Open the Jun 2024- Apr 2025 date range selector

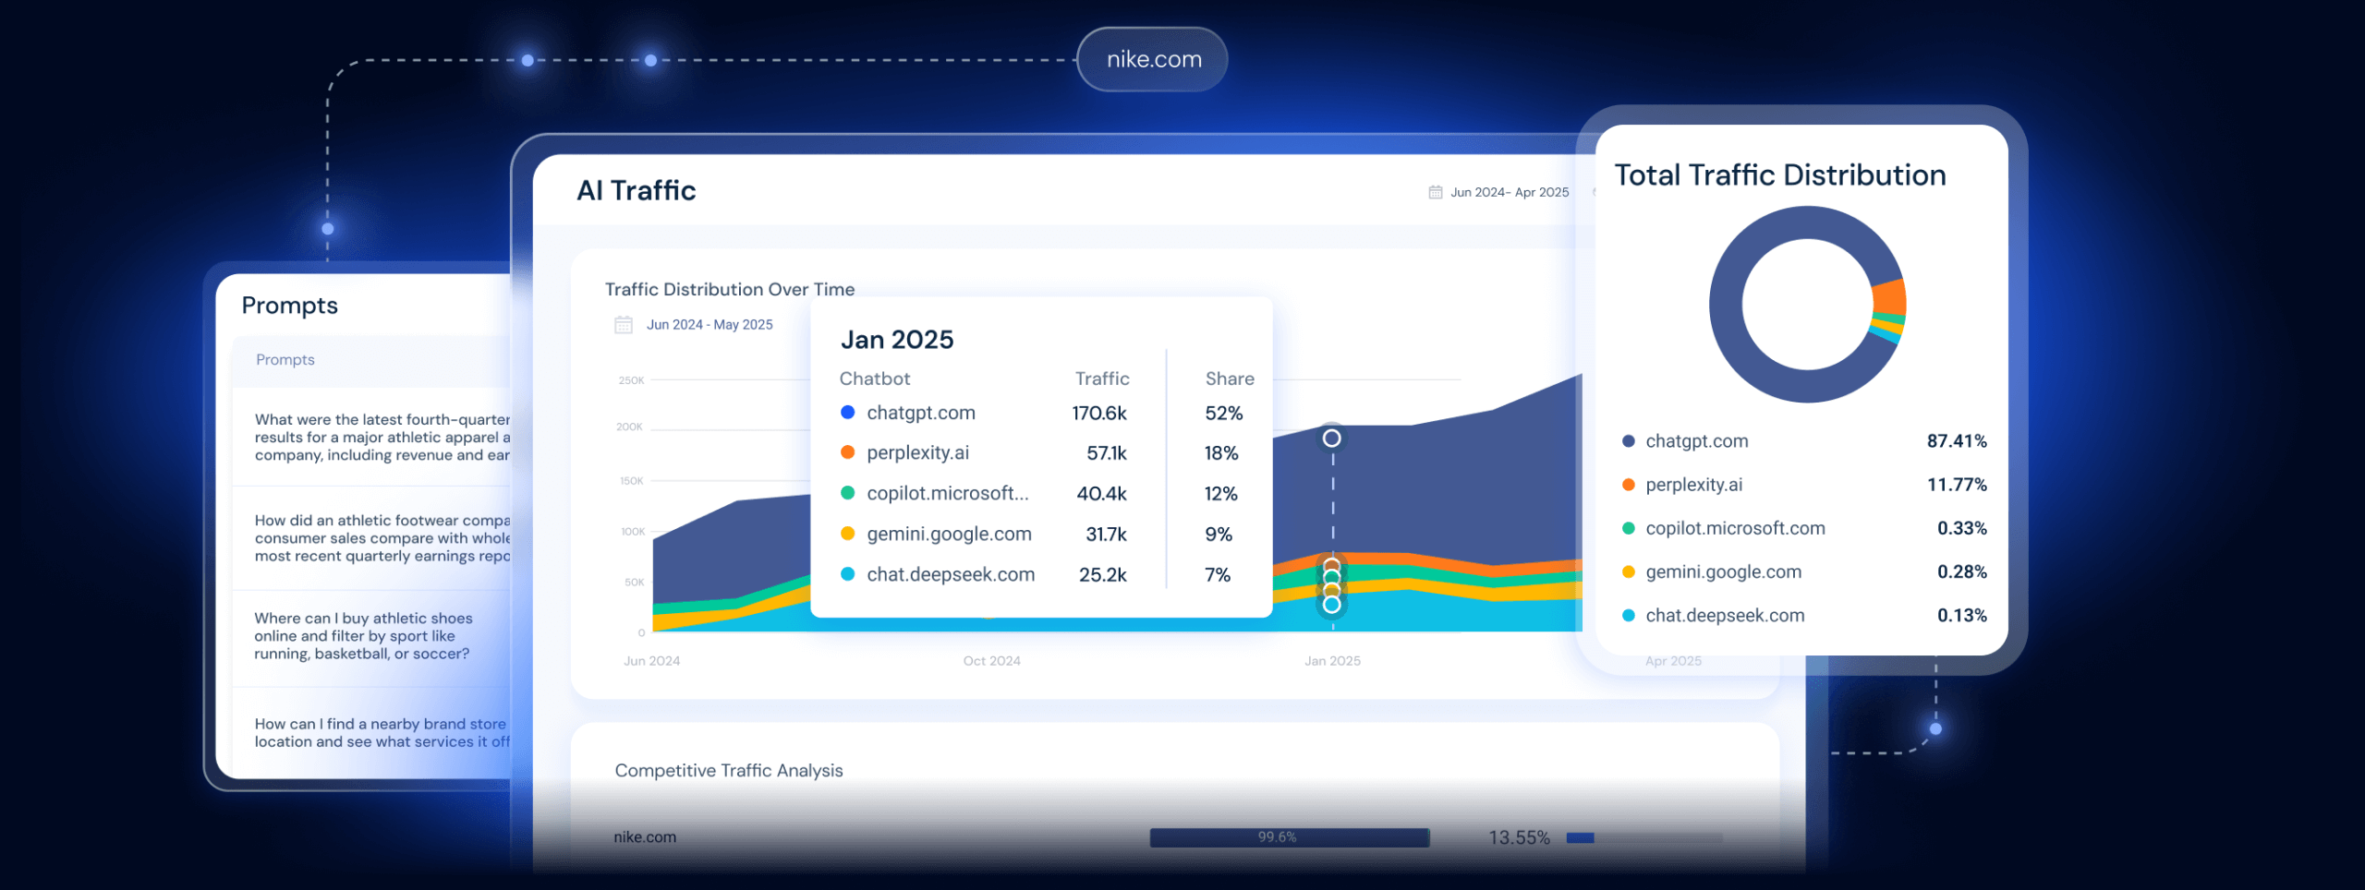[x=1509, y=192]
